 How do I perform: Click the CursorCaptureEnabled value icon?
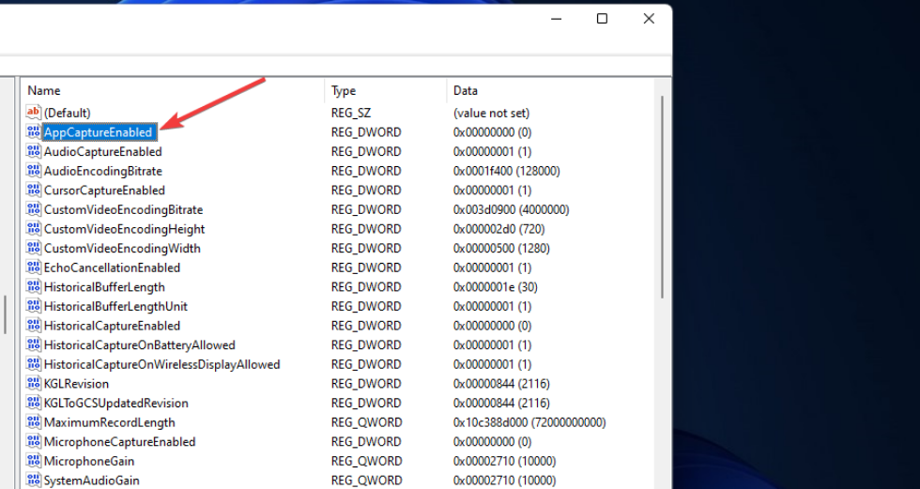click(x=34, y=191)
